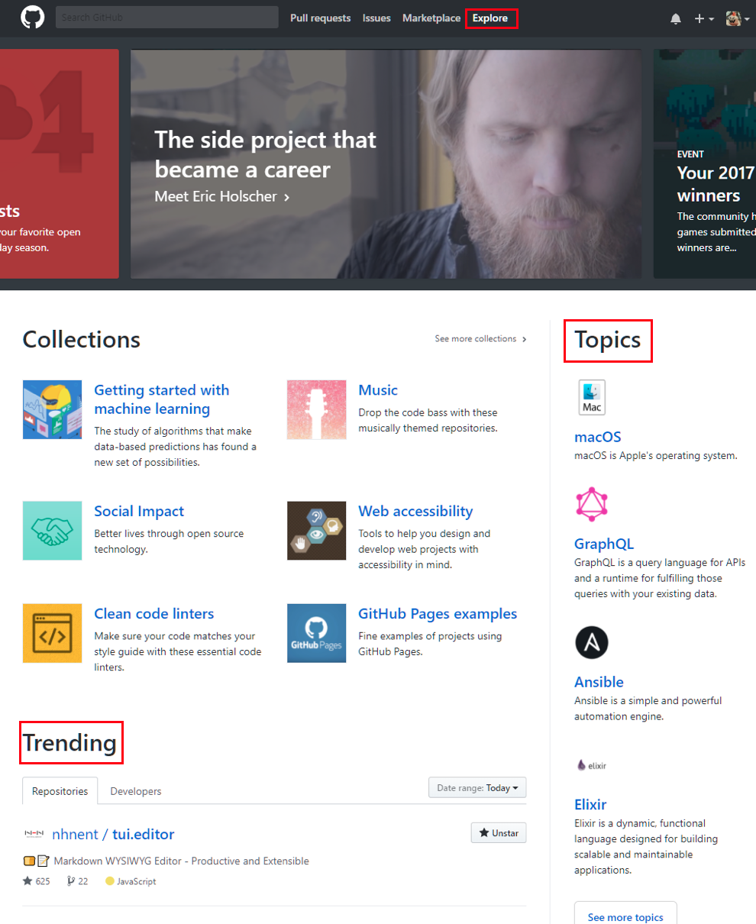Unstar the tui.editor repository
Screen dimensions: 756x924
(x=499, y=833)
